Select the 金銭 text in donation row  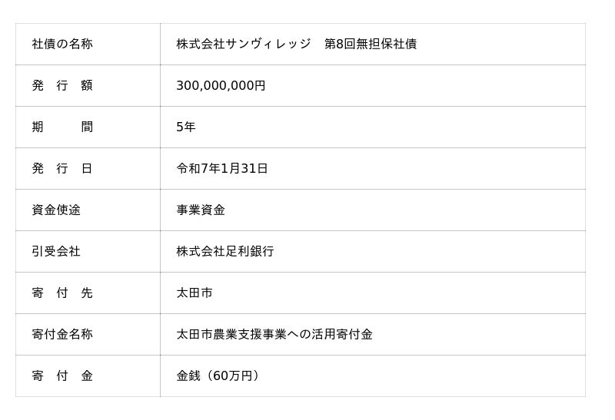188,376
